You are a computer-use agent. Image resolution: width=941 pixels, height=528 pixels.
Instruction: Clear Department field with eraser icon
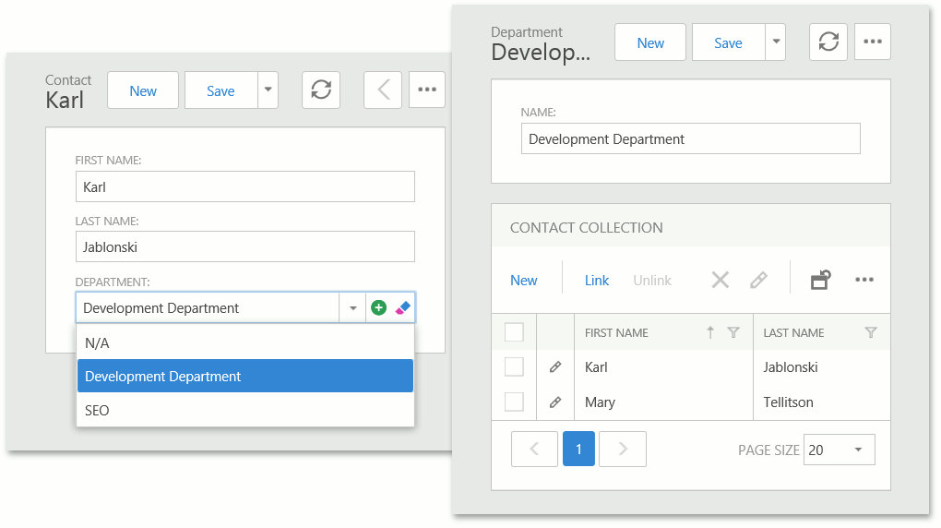point(402,307)
